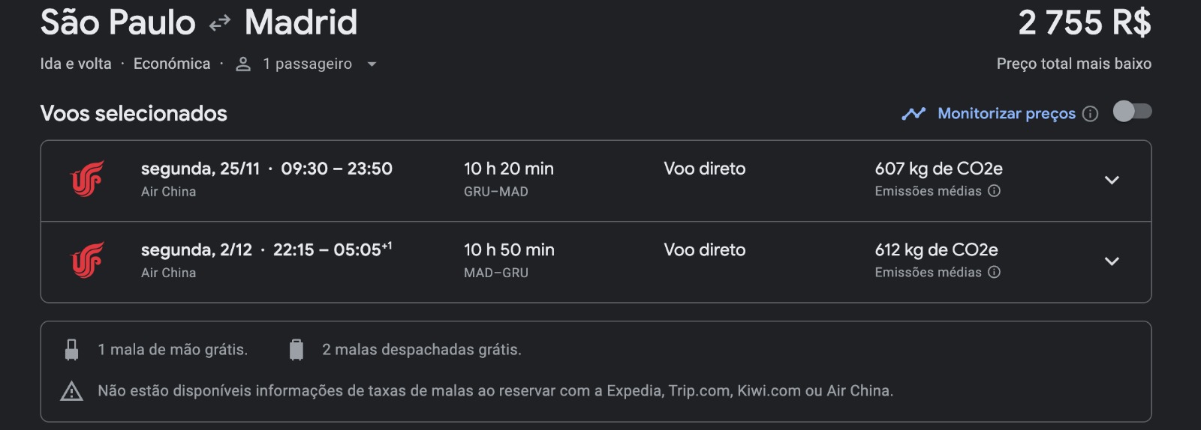The height and width of the screenshot is (430, 1201).
Task: Expand the 25/11 GRU–MAD flight details
Action: (x=1112, y=181)
